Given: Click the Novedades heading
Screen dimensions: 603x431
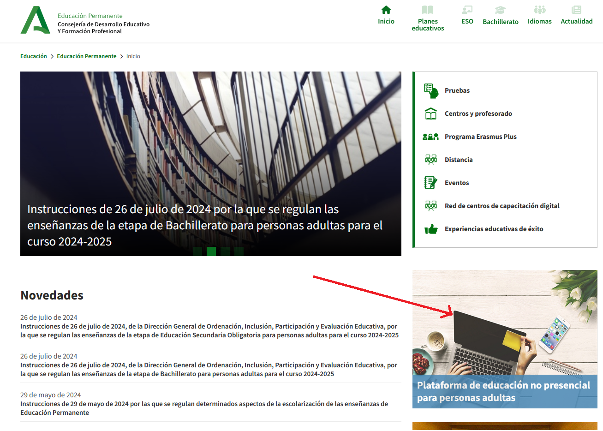Looking at the screenshot, I should coord(52,295).
